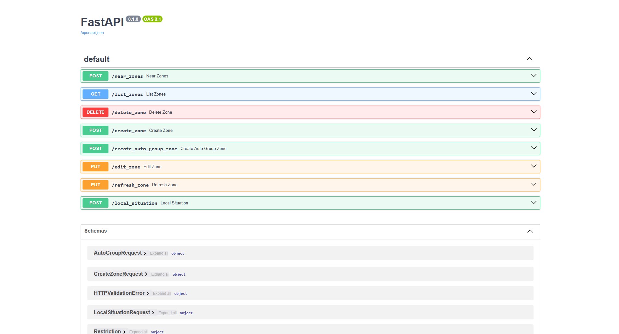
Task: Expand the POST /near_zones endpoint arrow
Action: click(534, 76)
